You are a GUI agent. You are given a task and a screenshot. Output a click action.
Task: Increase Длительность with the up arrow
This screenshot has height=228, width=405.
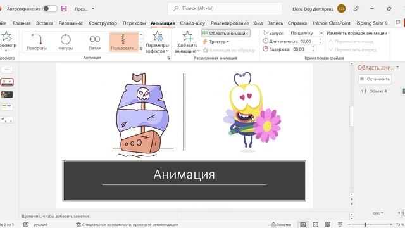click(321, 40)
